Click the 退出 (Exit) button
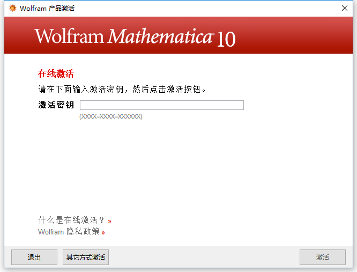 (34, 257)
